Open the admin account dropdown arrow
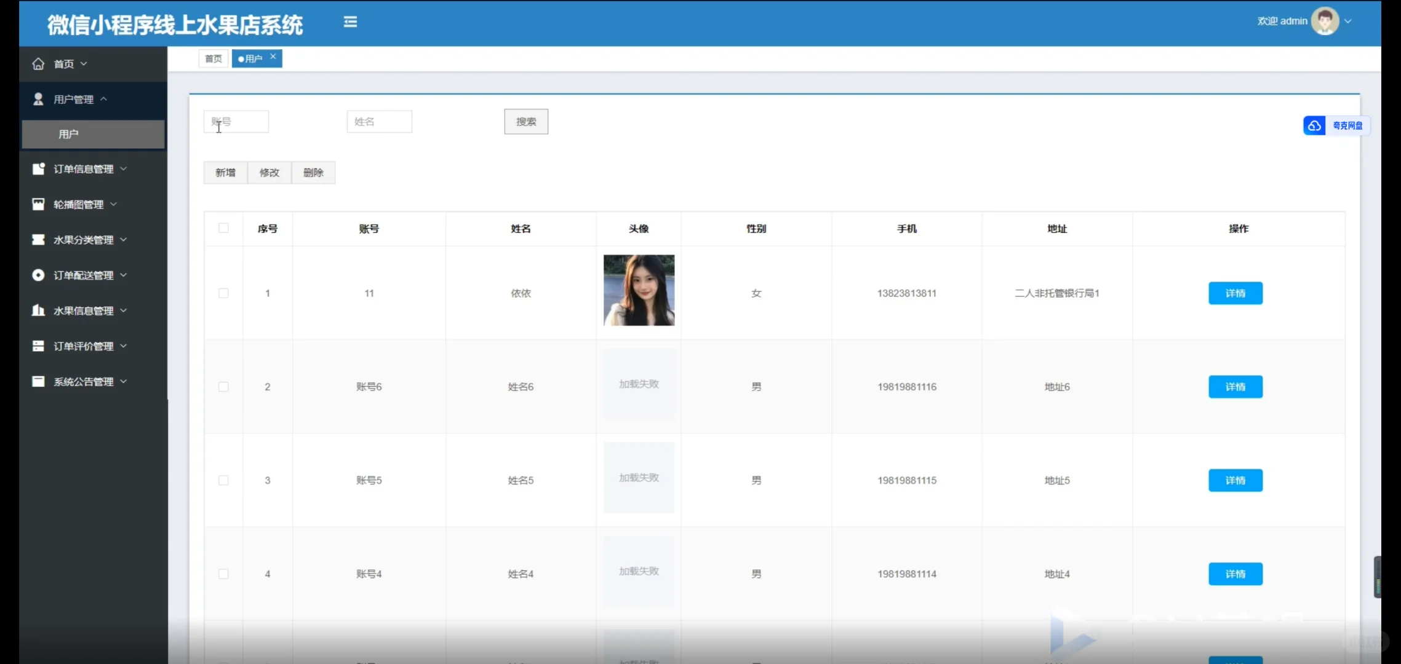This screenshot has width=1401, height=664. point(1348,21)
